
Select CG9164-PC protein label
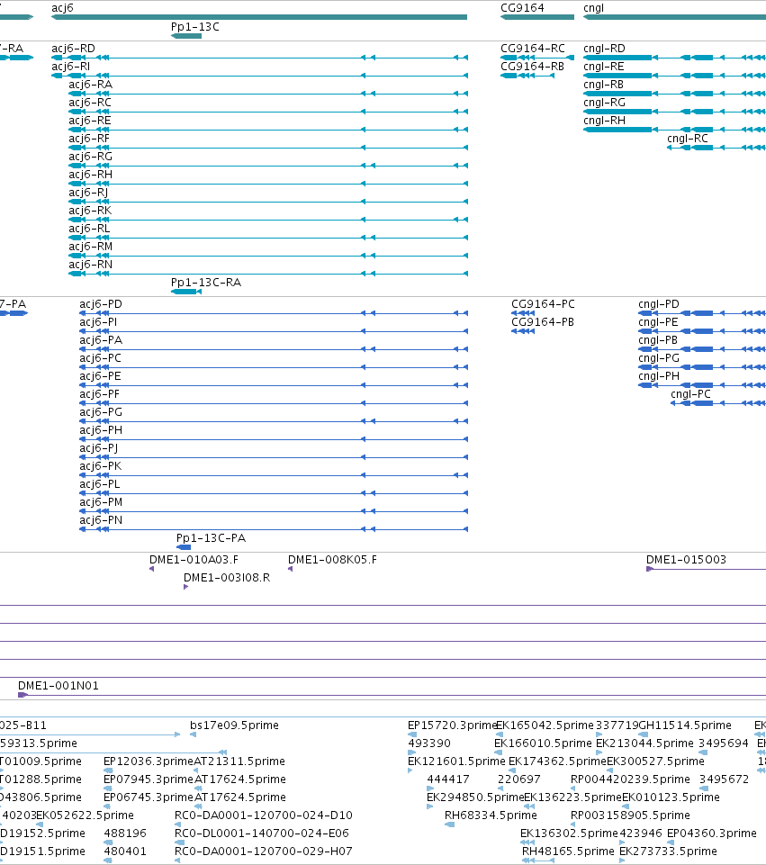click(x=543, y=304)
